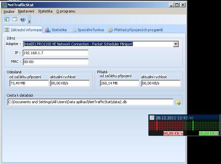This screenshot has width=221, height=164.
Task: Switch to Speciální funkce tab
Action: click(x=87, y=30)
